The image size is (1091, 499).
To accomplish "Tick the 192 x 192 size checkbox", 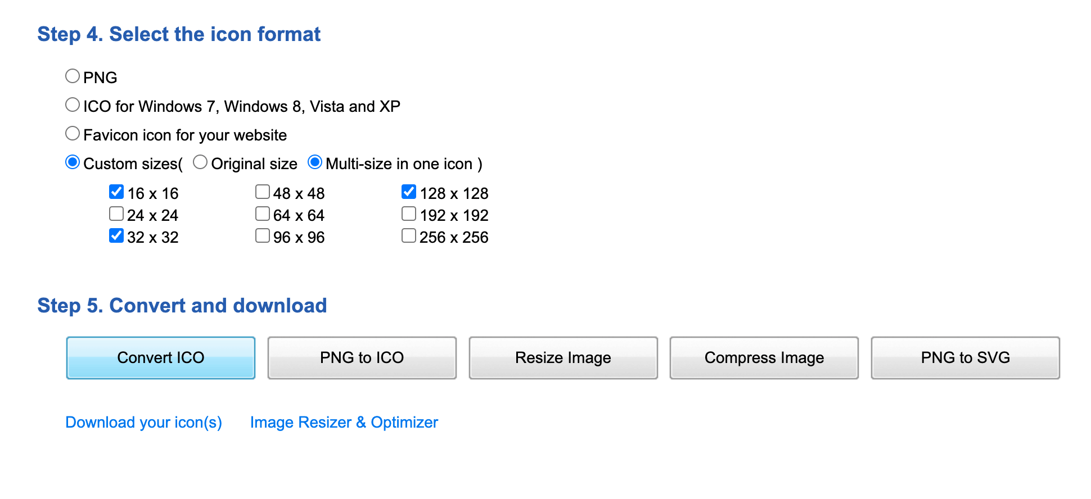I will coord(409,214).
